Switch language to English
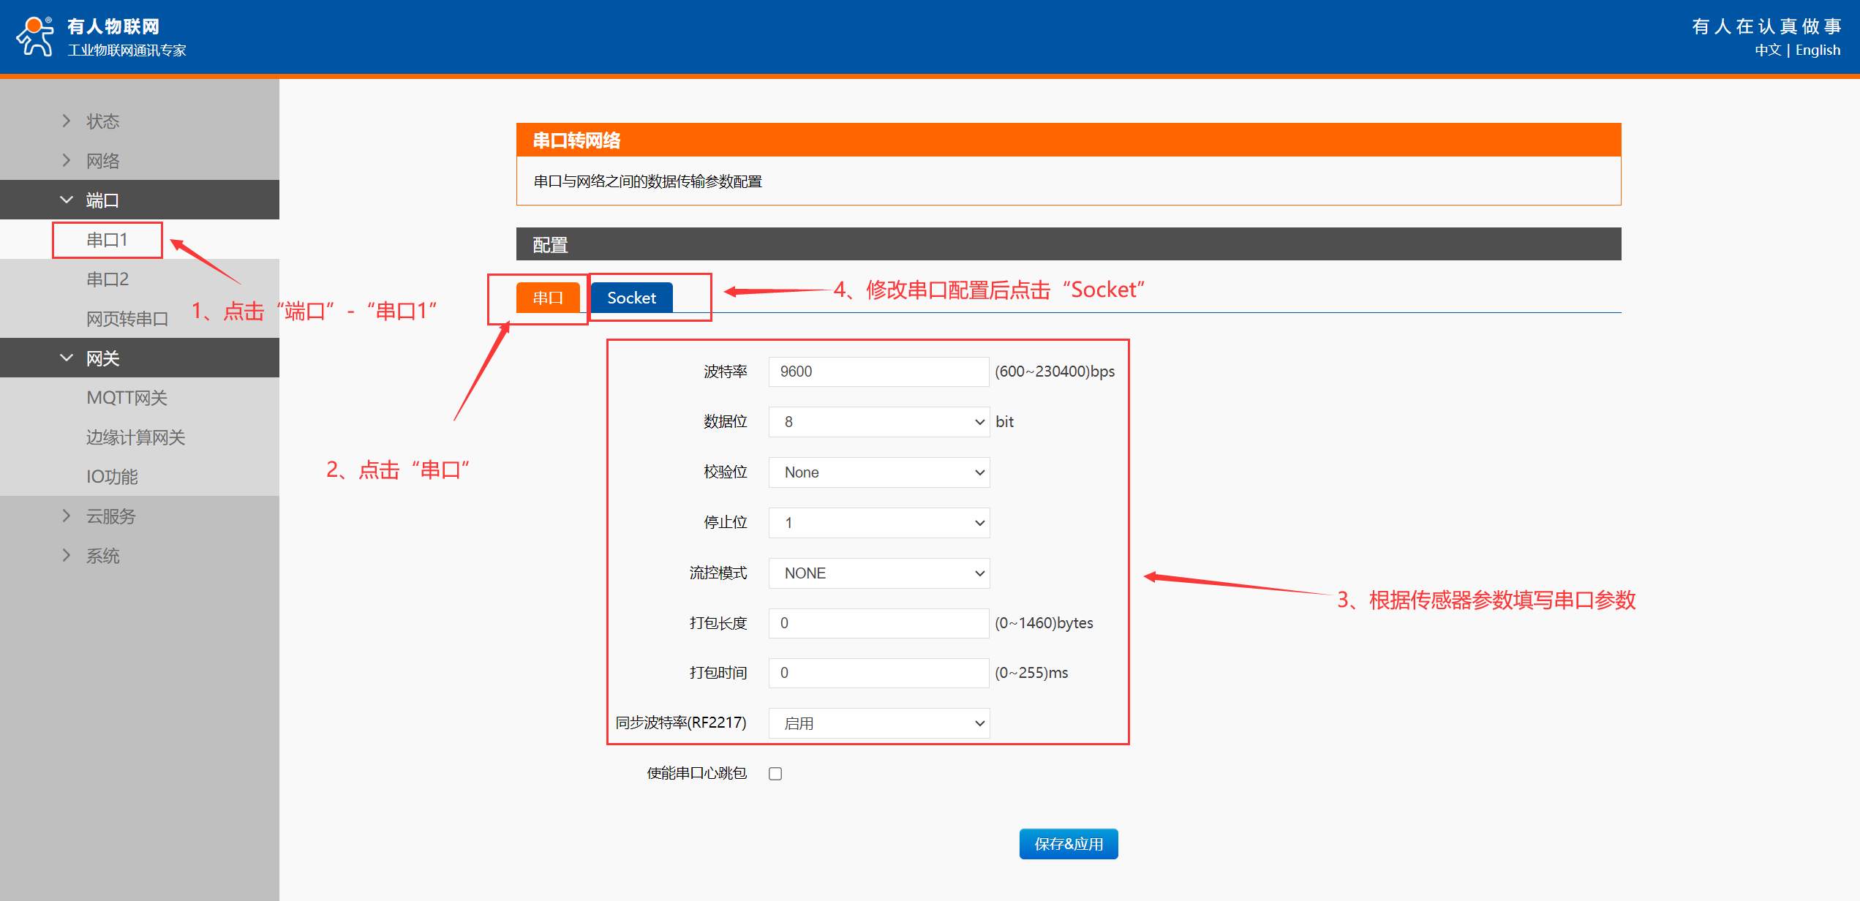Screen dimensions: 1860x901 coord(1818,50)
